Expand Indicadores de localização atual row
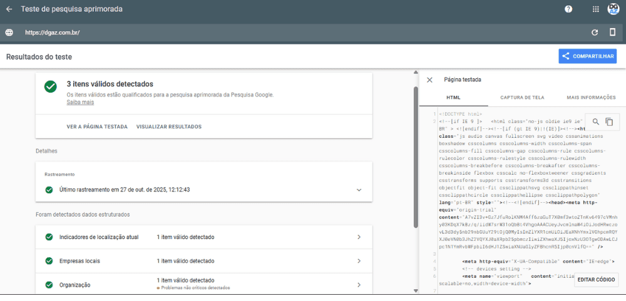626x301 pixels. pyautogui.click(x=359, y=237)
